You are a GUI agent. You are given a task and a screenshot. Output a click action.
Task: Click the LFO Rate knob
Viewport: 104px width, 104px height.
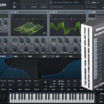tap(69, 85)
